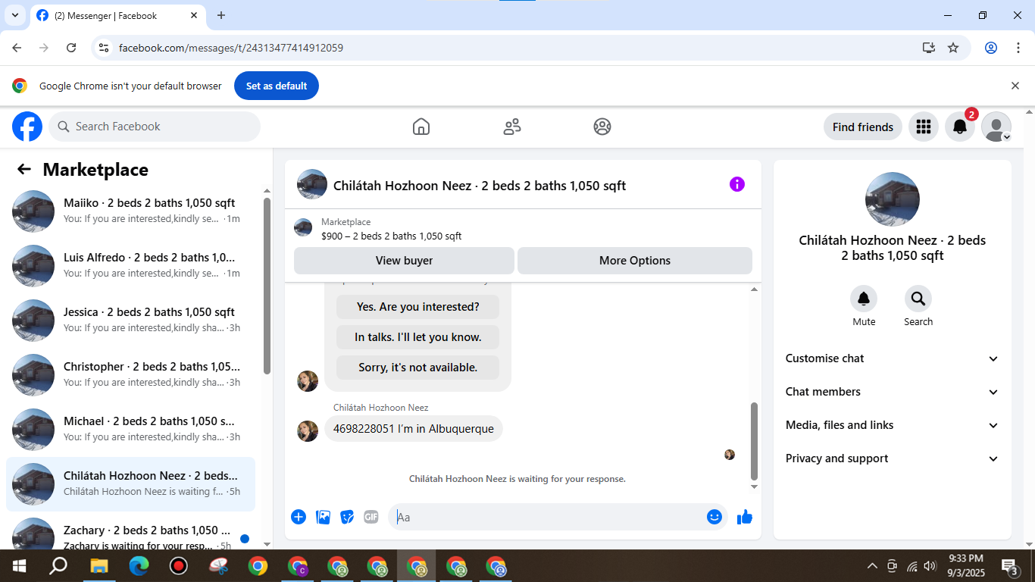1035x582 pixels.
Task: Click the large listing photo in right panel
Action: coord(893,199)
